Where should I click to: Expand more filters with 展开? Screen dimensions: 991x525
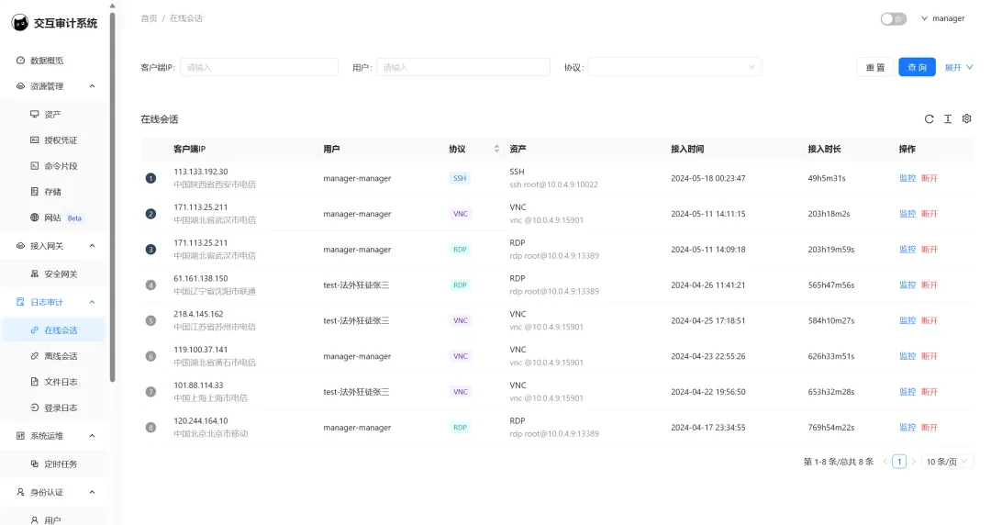958,67
